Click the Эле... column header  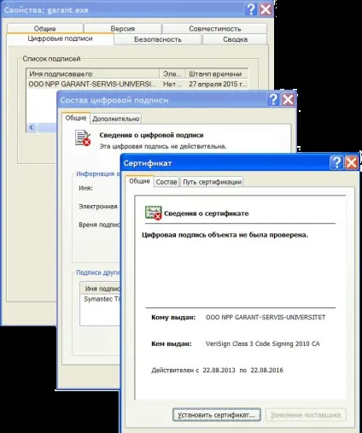172,73
